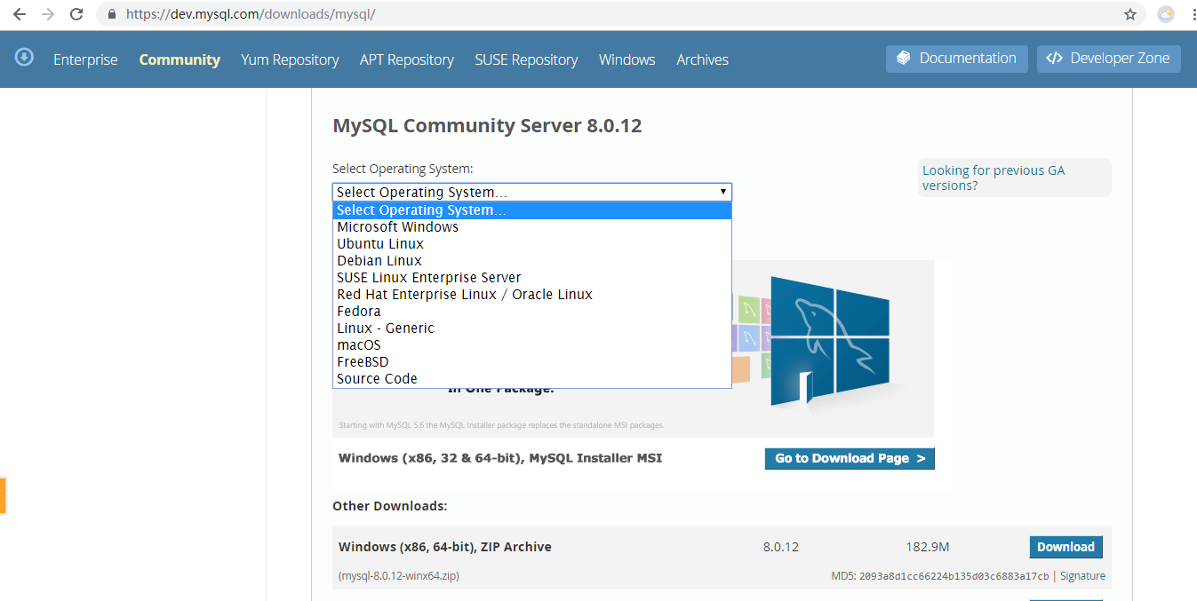Open the Enterprise navigation tab
The width and height of the screenshot is (1197, 601).
coord(85,59)
